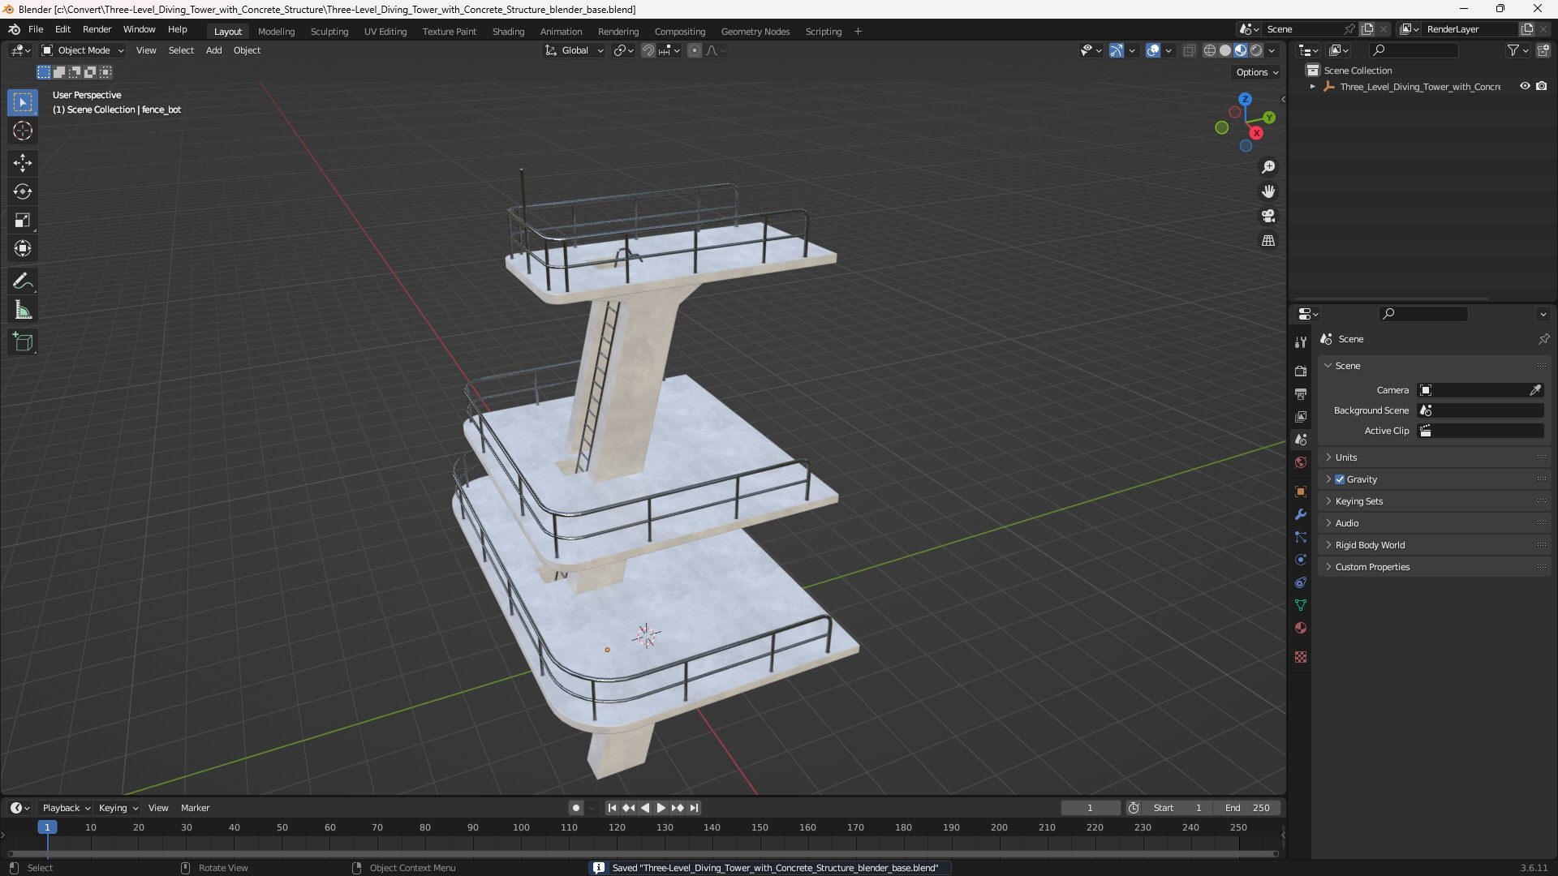Open Modifier properties wrench icon

tap(1301, 514)
